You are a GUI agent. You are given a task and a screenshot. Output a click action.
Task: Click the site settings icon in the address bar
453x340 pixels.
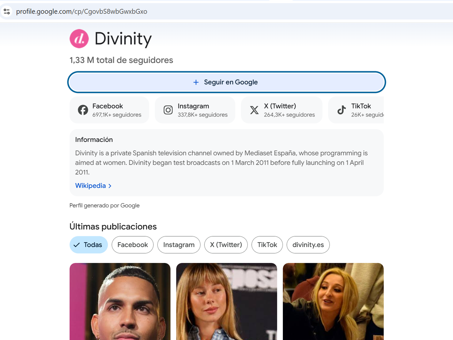[x=6, y=11]
